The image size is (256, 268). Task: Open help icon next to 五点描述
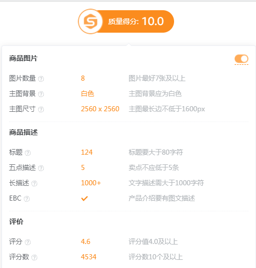click(41, 168)
